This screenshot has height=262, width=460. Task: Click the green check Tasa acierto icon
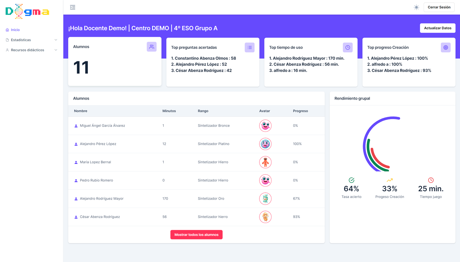(x=352, y=180)
